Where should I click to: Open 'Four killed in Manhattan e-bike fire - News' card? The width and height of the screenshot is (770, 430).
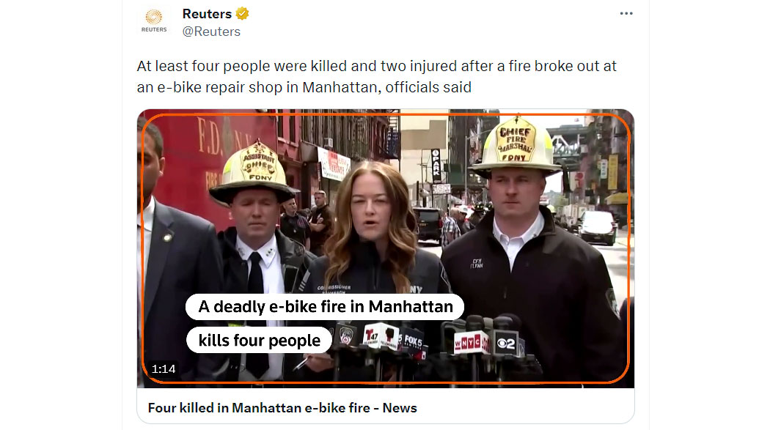tap(282, 408)
